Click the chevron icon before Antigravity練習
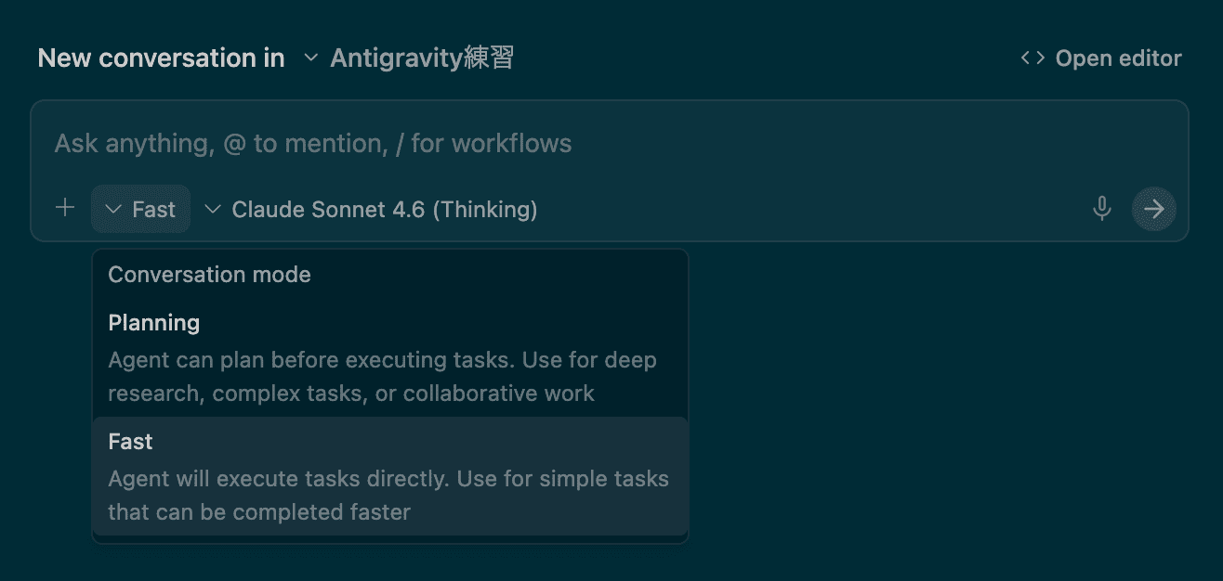Screen dimensions: 1223x581 [310, 58]
